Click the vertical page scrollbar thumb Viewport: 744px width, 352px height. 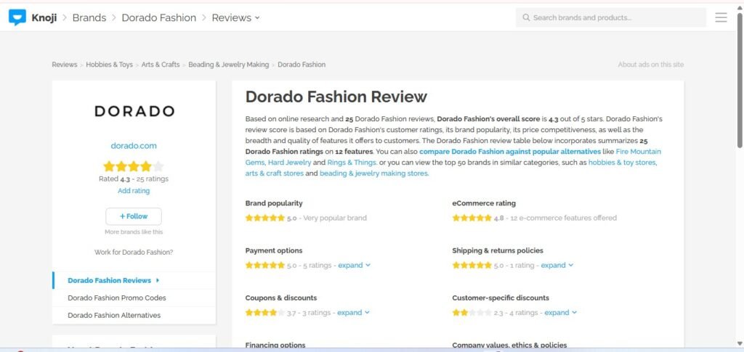tap(739, 81)
